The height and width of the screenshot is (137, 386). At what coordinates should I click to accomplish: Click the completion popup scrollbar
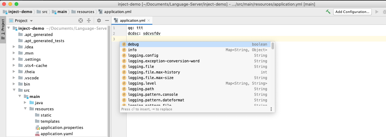[x=273, y=46]
